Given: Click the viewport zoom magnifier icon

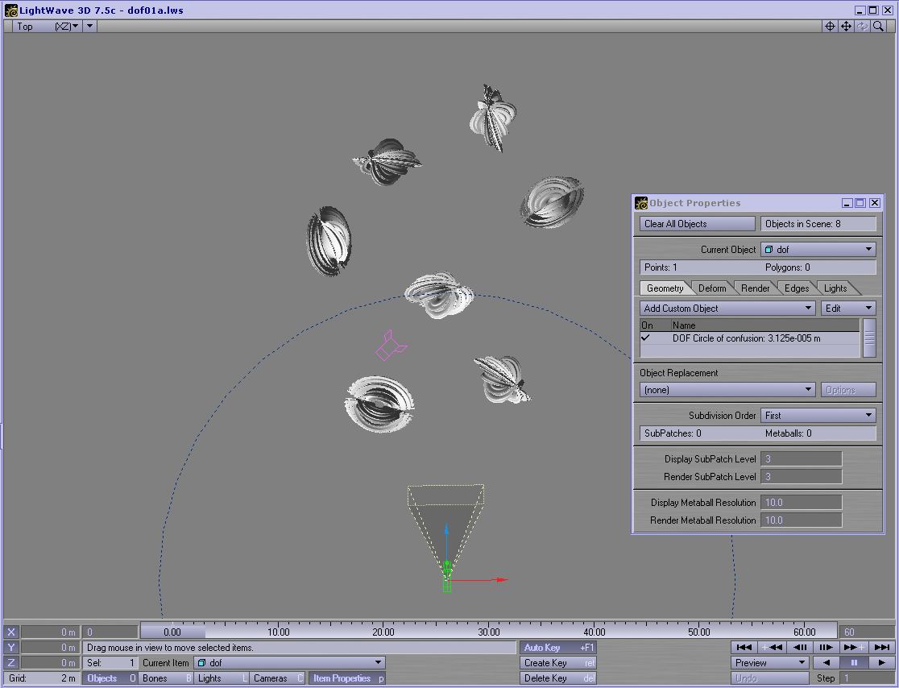Looking at the screenshot, I should (878, 26).
